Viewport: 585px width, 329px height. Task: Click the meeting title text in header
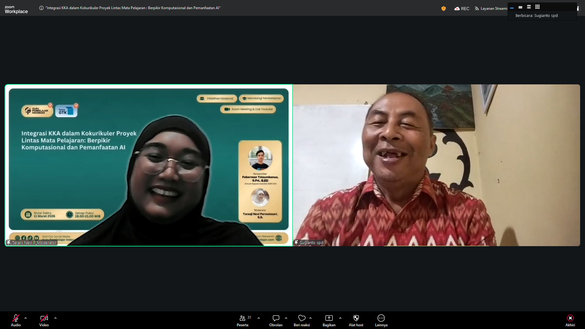tap(133, 8)
